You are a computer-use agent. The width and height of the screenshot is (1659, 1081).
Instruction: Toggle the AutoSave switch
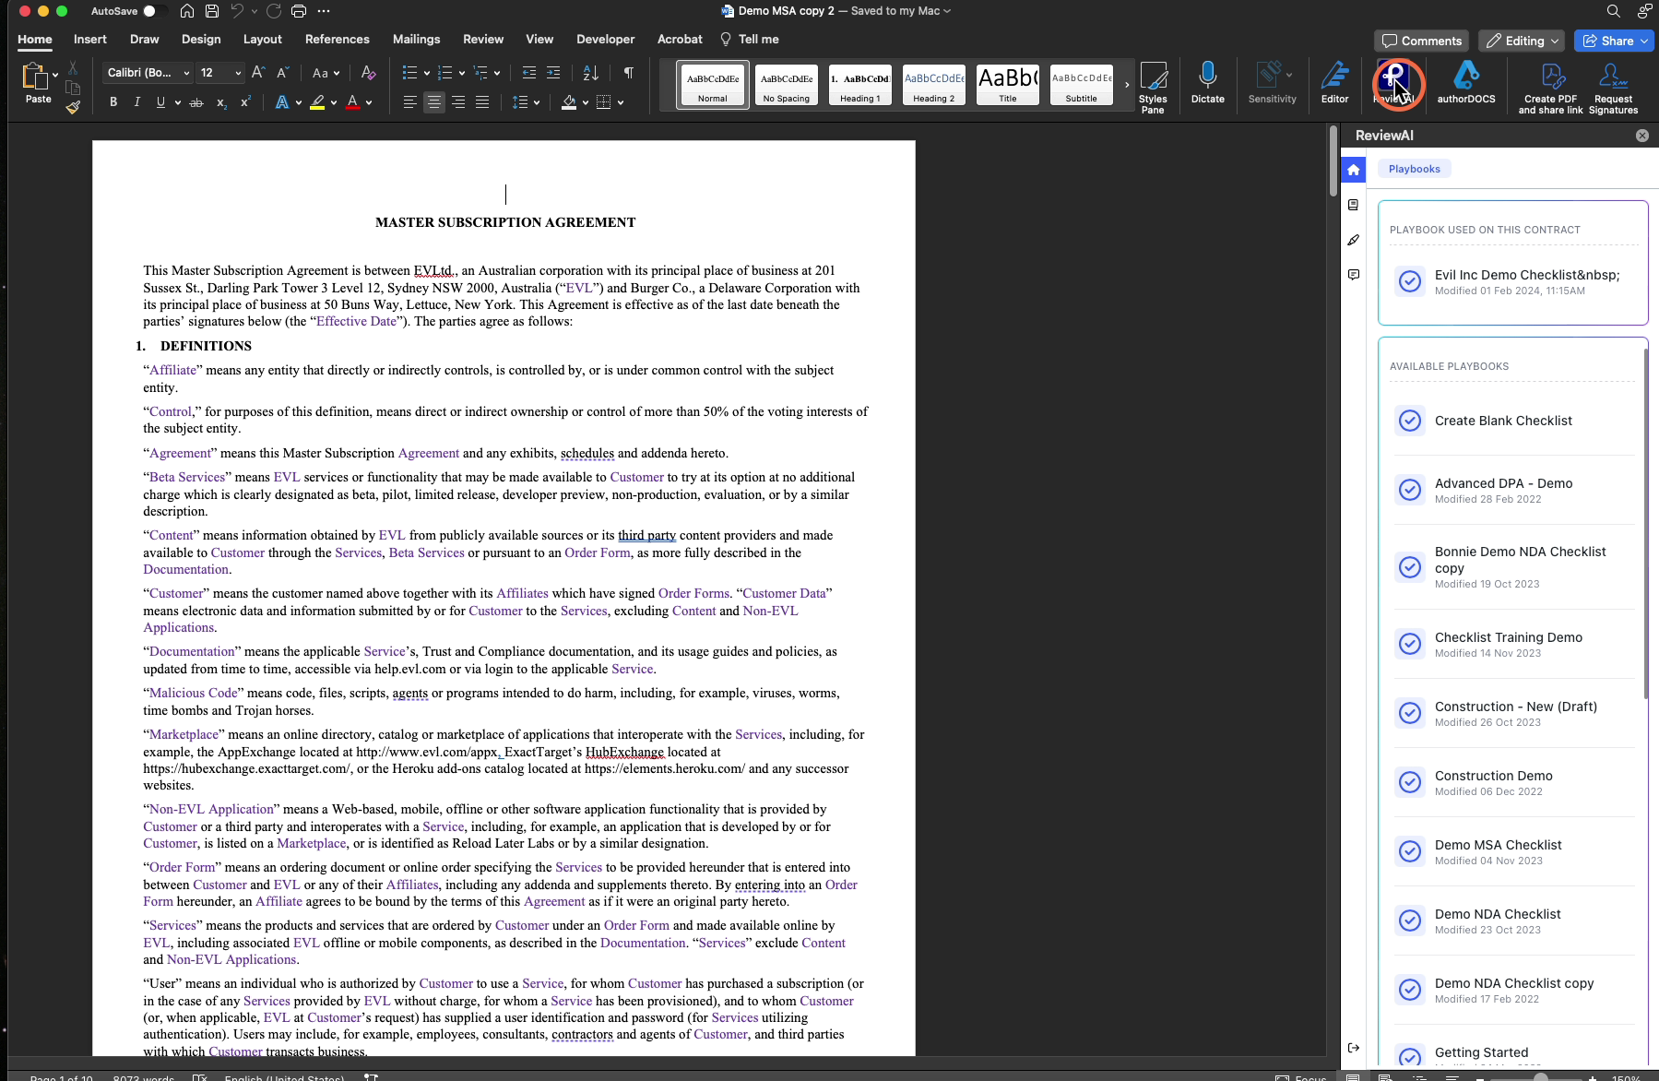pos(155,11)
